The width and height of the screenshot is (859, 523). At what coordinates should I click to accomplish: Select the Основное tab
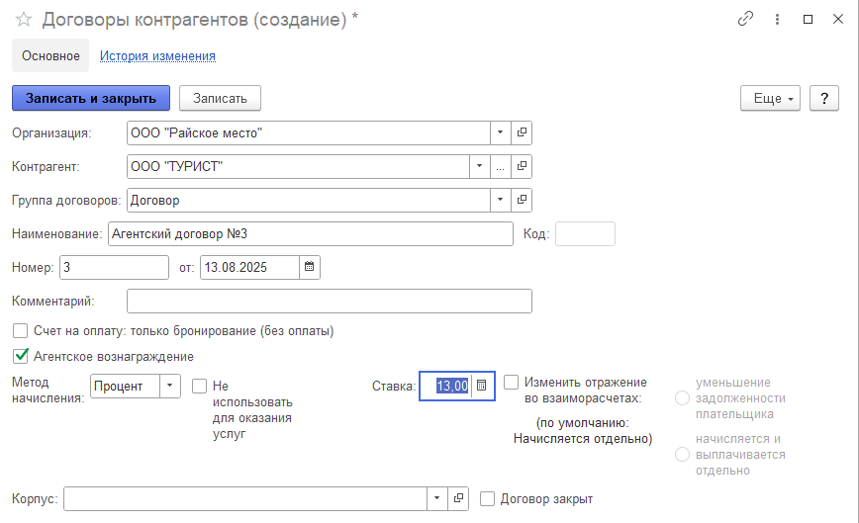pyautogui.click(x=50, y=56)
